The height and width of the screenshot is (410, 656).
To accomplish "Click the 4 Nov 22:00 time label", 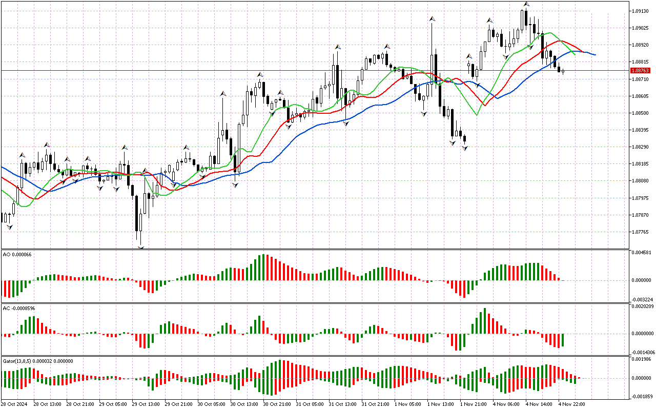I will pyautogui.click(x=571, y=404).
